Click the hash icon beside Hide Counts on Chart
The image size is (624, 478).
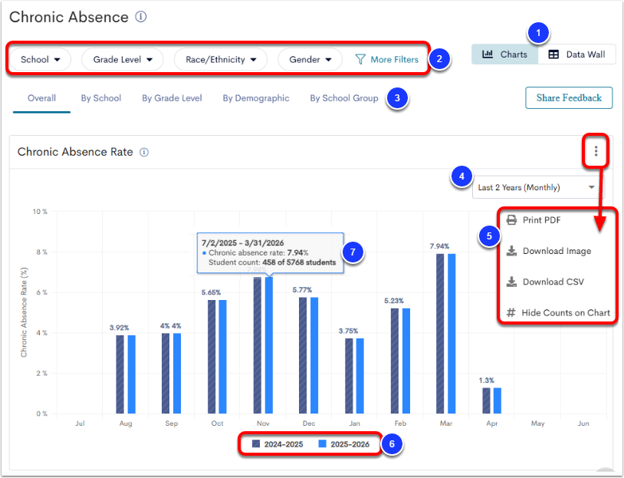(511, 313)
